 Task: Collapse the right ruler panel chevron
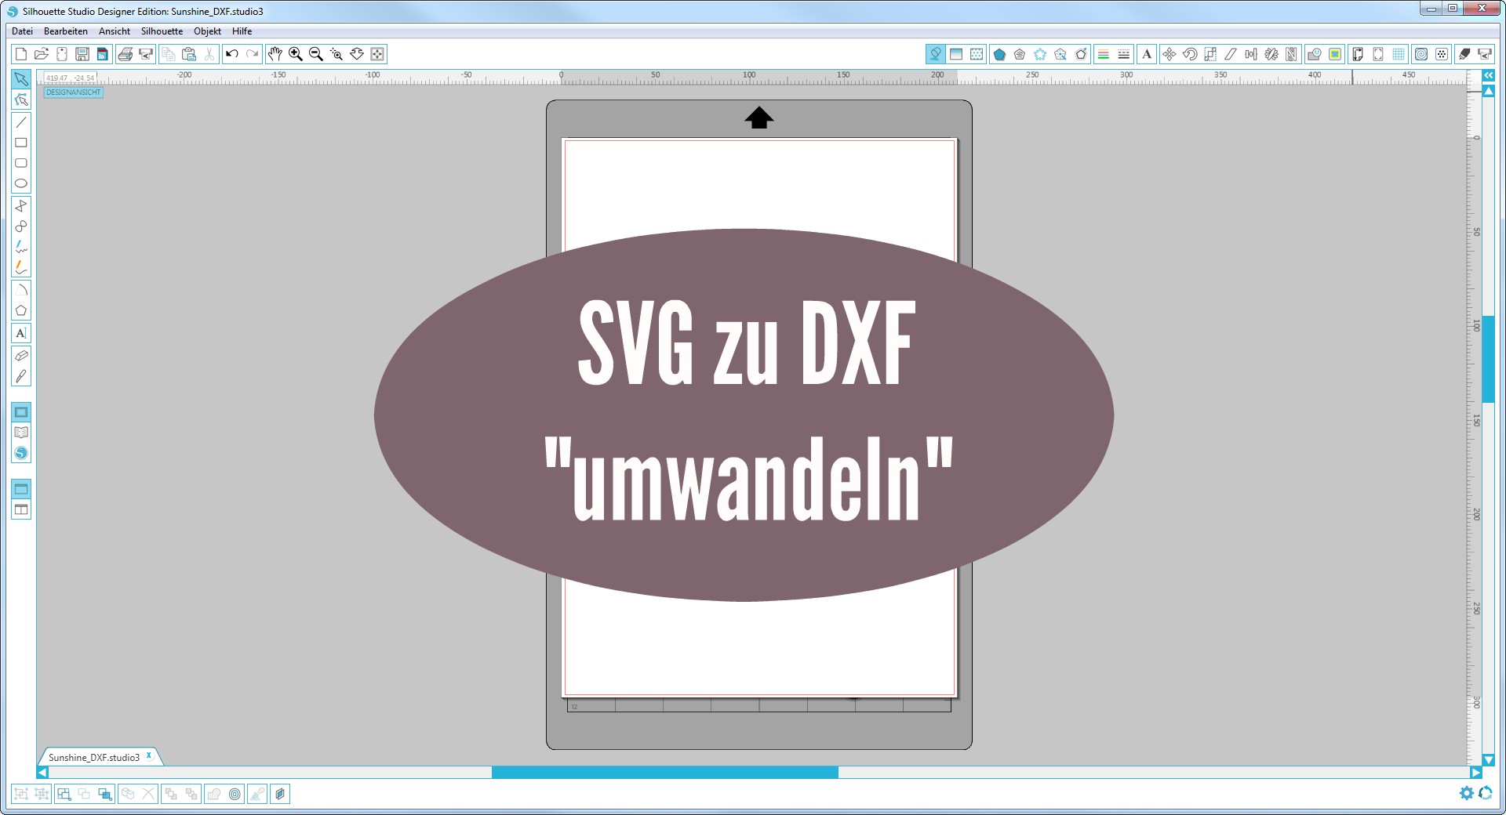pos(1488,75)
